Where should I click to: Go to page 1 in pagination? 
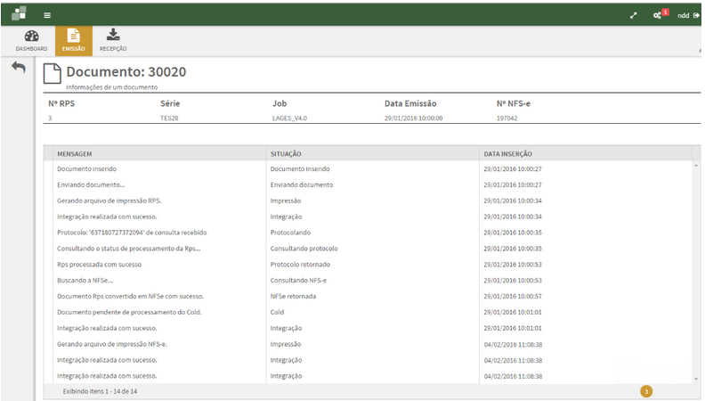[646, 390]
